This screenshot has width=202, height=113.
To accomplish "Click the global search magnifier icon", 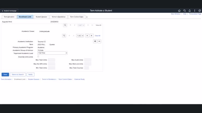I will pos(185,11).
